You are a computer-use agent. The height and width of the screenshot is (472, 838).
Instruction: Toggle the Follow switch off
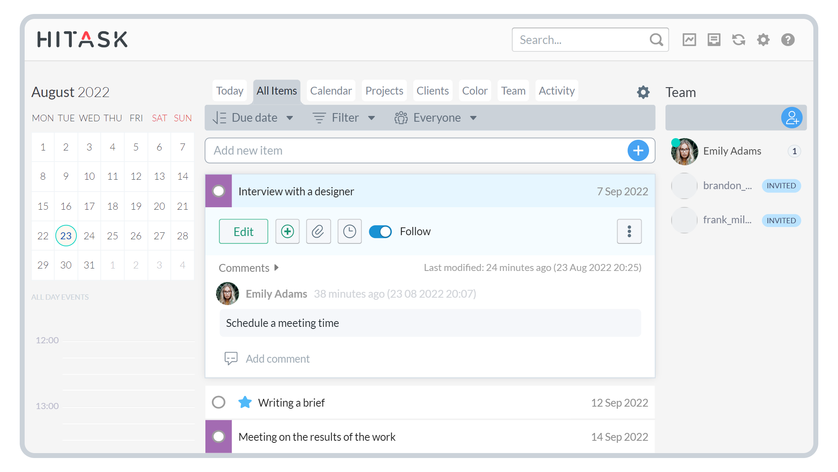tap(380, 231)
